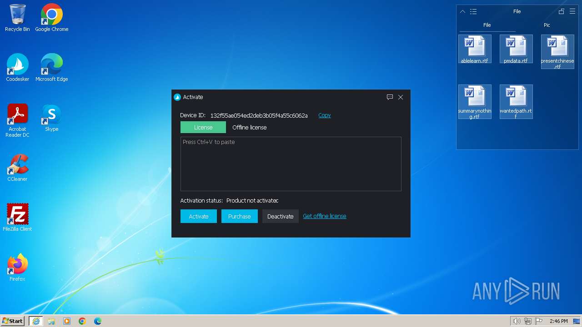The width and height of the screenshot is (582, 327).
Task: Click the 2:46 PM system clock
Action: coord(558,321)
